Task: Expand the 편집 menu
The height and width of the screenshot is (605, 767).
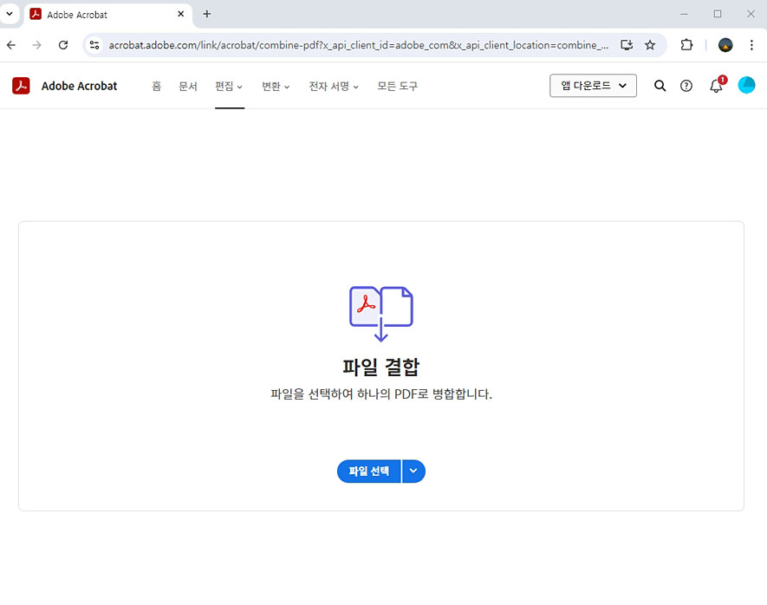Action: tap(229, 86)
